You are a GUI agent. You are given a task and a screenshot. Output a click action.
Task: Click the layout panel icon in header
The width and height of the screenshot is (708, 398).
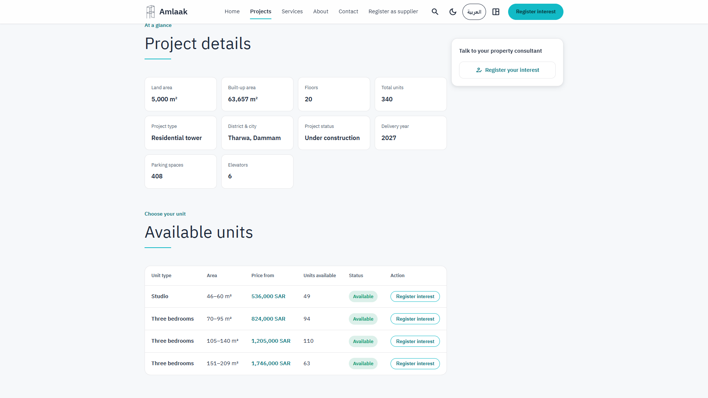[x=496, y=12]
